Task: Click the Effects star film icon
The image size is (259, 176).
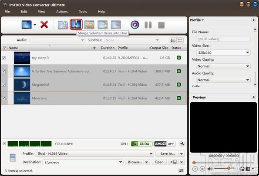Action: coord(103,25)
